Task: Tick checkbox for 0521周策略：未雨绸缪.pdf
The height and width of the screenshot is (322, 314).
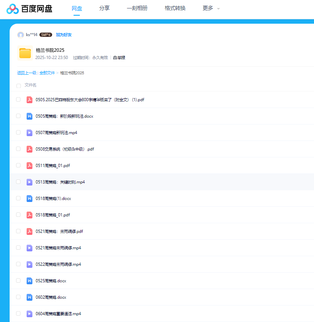Action: tap(18, 231)
